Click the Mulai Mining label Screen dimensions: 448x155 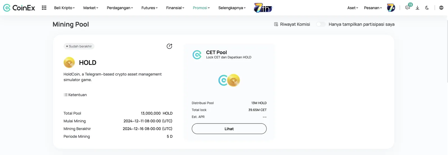click(x=75, y=121)
